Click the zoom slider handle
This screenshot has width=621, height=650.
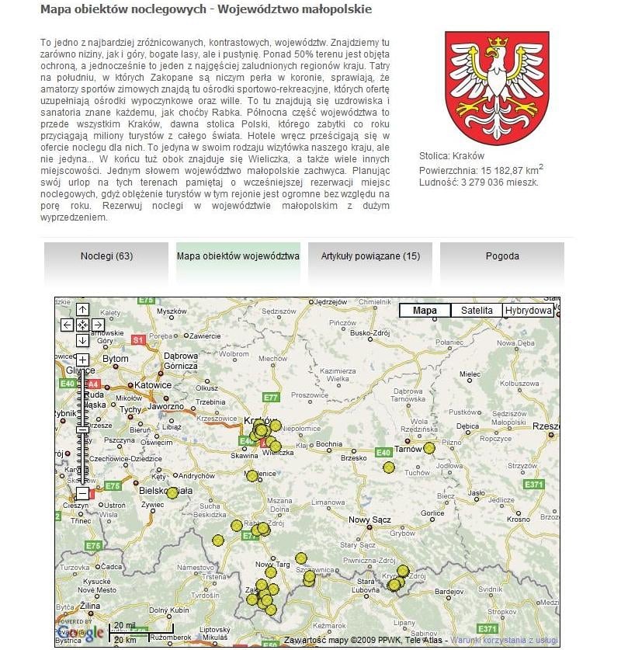(x=82, y=429)
